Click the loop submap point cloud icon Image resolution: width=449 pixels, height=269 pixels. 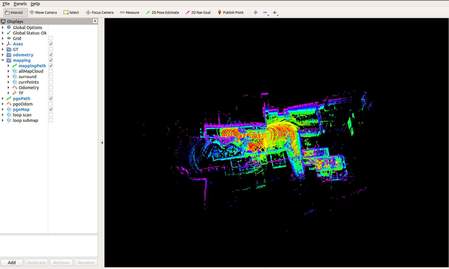coord(9,120)
